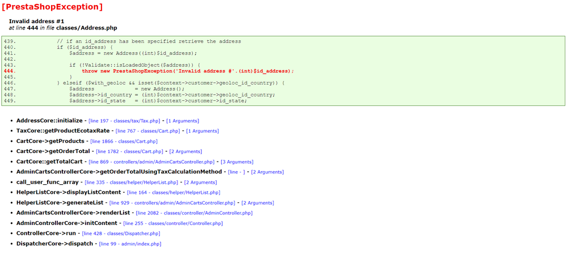
Task: Select code line 446 elseif with_geoloc
Action: tap(171, 83)
